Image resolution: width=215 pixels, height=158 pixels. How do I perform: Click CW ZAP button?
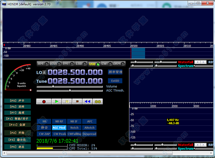[x=44, y=134]
